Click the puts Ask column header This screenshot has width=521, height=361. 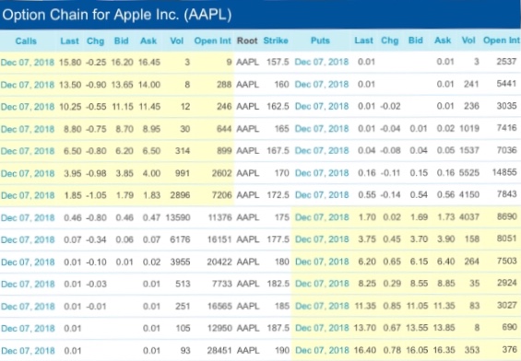click(443, 41)
